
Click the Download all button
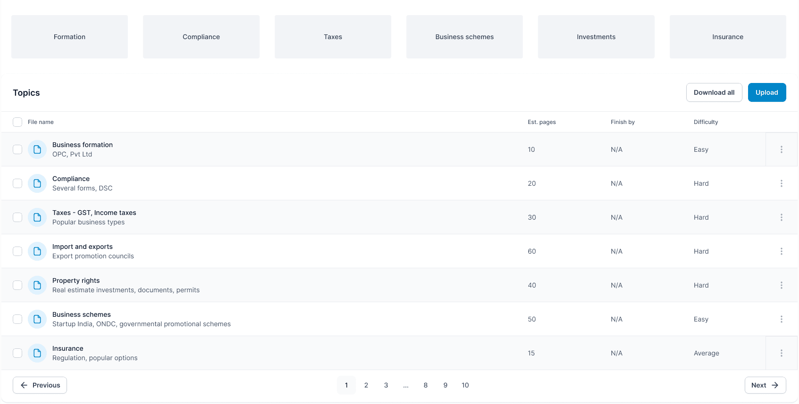click(x=714, y=92)
